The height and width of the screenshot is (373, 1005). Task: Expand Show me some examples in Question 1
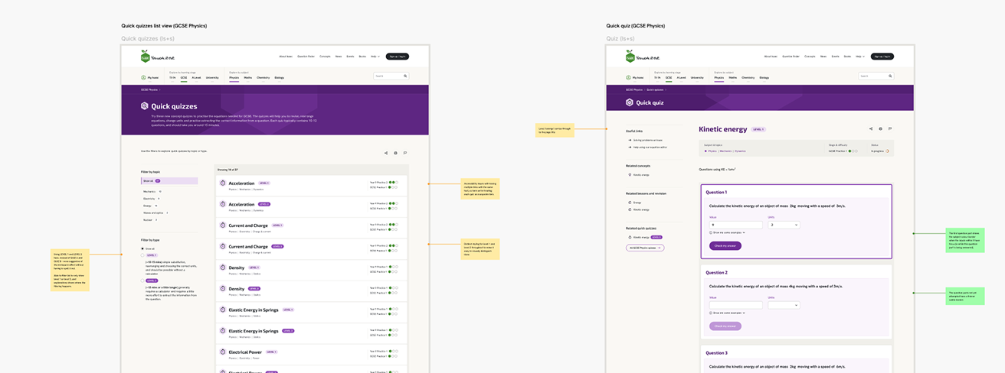(727, 232)
